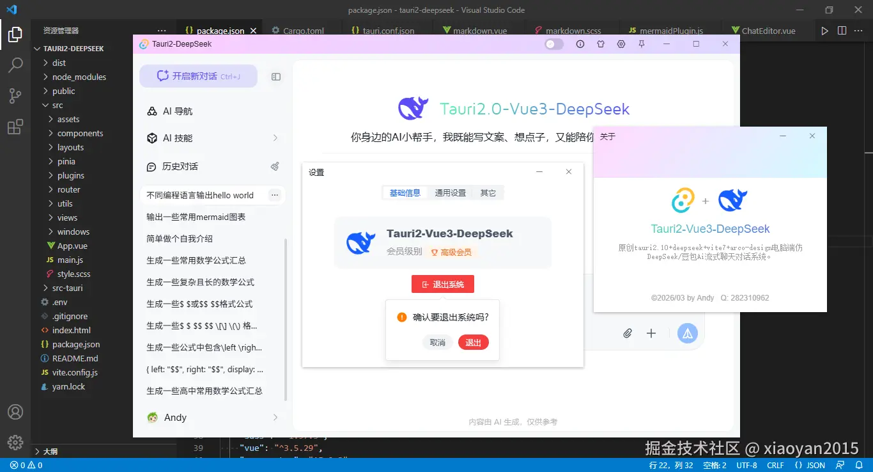This screenshot has height=472, width=873.
Task: Open the Search icon in VS Code sidebar
Action: click(15, 65)
